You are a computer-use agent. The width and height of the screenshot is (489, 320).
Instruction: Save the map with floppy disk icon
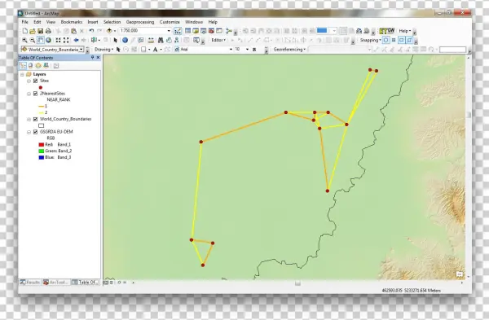[40, 31]
